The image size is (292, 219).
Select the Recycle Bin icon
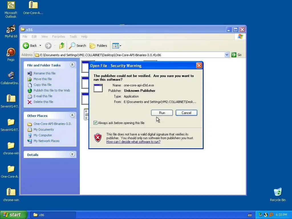(x=278, y=194)
